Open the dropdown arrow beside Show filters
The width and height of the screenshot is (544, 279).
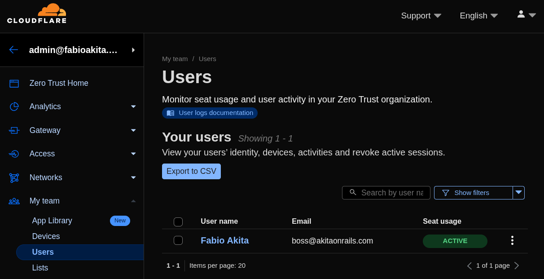click(x=518, y=193)
